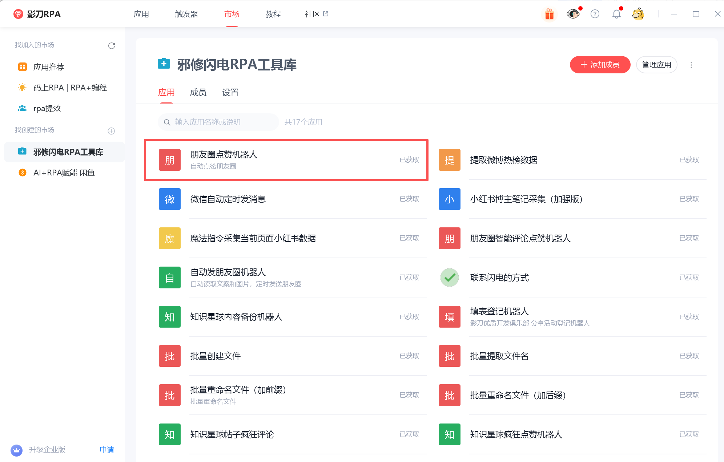Click the 微 icon for WeChat timed messages
This screenshot has height=462, width=724.
pos(170,199)
